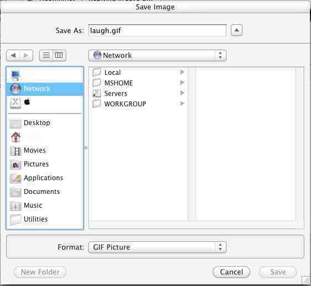
Task: Expand Local with its arrow
Action: click(182, 72)
